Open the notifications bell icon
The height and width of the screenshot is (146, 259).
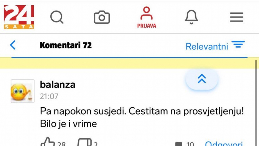coord(191,17)
